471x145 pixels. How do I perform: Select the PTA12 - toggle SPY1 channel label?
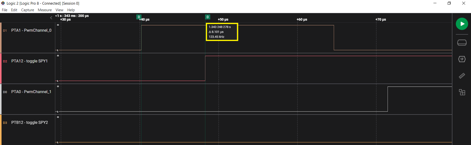29,61
